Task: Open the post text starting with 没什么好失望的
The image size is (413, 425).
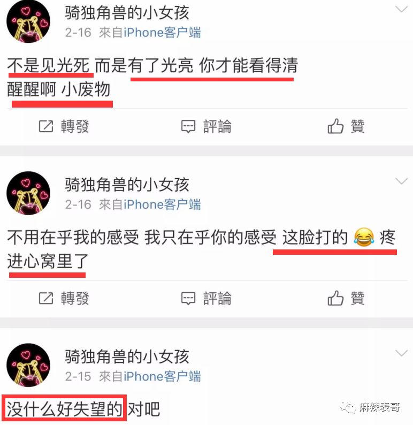Action: 83,409
